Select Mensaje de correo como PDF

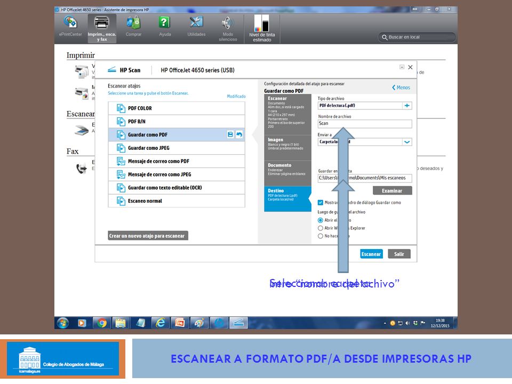(177, 161)
